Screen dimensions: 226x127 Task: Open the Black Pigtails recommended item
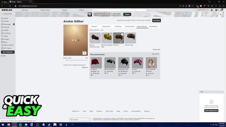point(110,63)
